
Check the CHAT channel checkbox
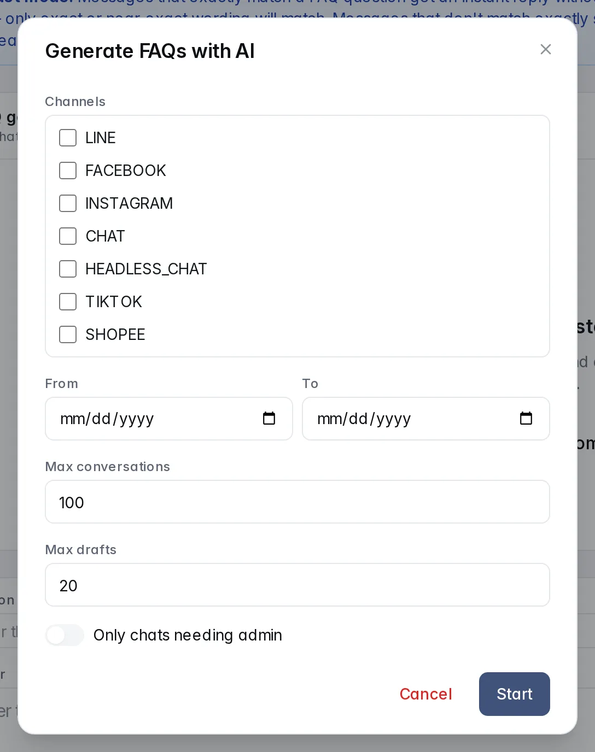click(68, 236)
